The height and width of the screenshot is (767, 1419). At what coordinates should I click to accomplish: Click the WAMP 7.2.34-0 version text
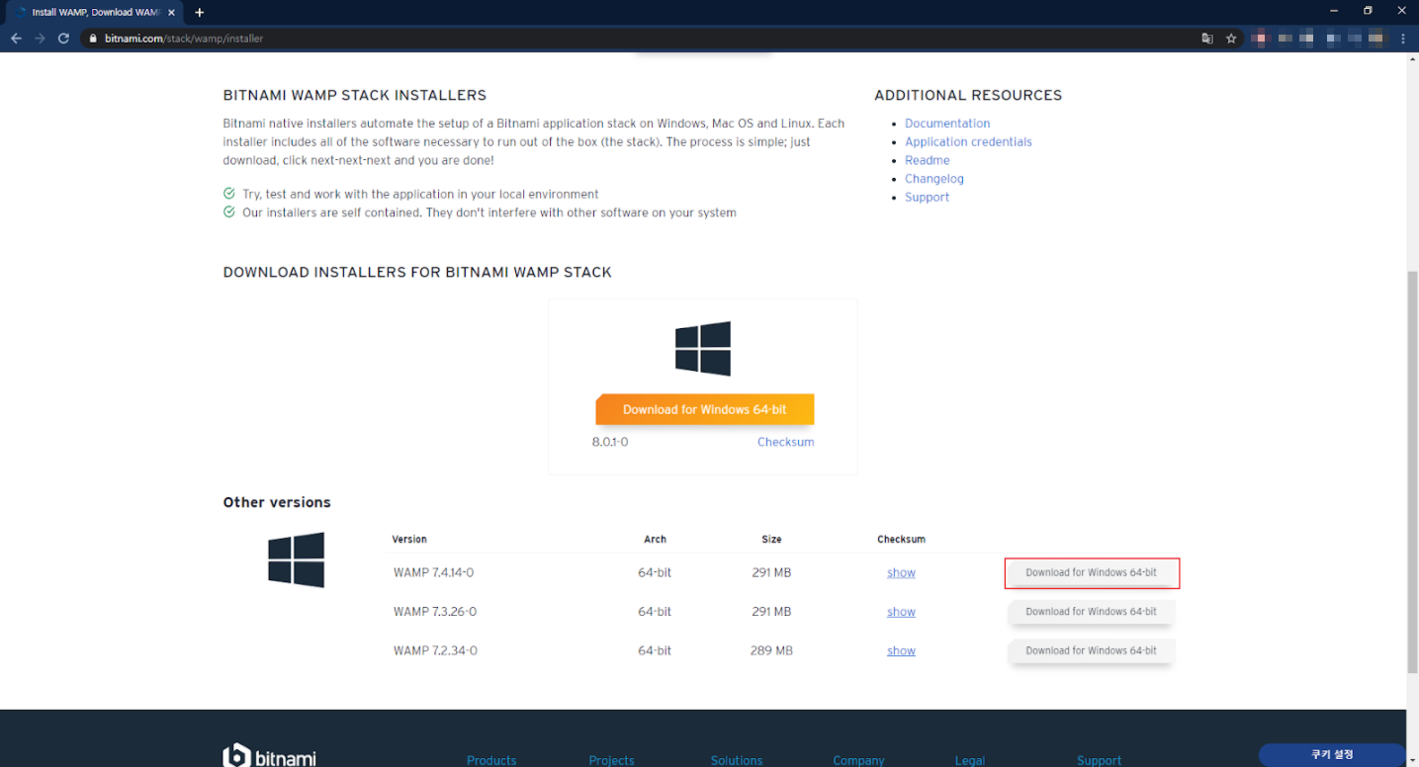(x=435, y=651)
